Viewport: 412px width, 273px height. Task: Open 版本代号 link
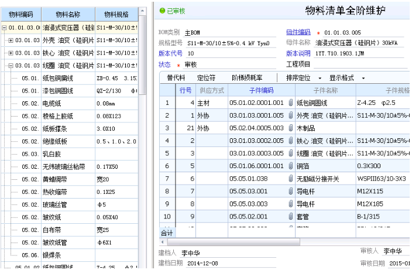pyautogui.click(x=170, y=53)
